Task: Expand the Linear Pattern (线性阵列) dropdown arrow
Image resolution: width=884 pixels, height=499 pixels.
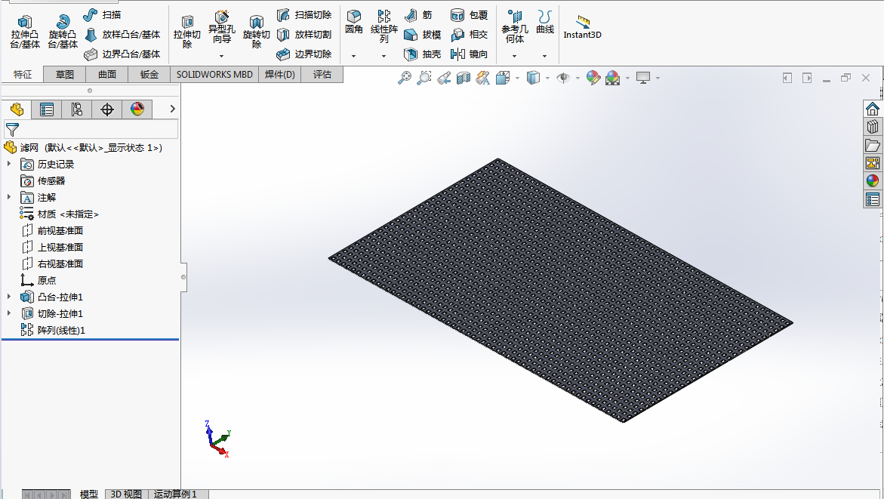Action: tap(383, 56)
